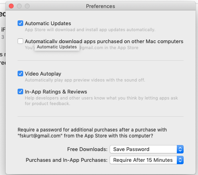Screen dimensions: 198x175
Task: Click the In-App Ratings & Reviews label
Action: pyautogui.click(x=56, y=92)
